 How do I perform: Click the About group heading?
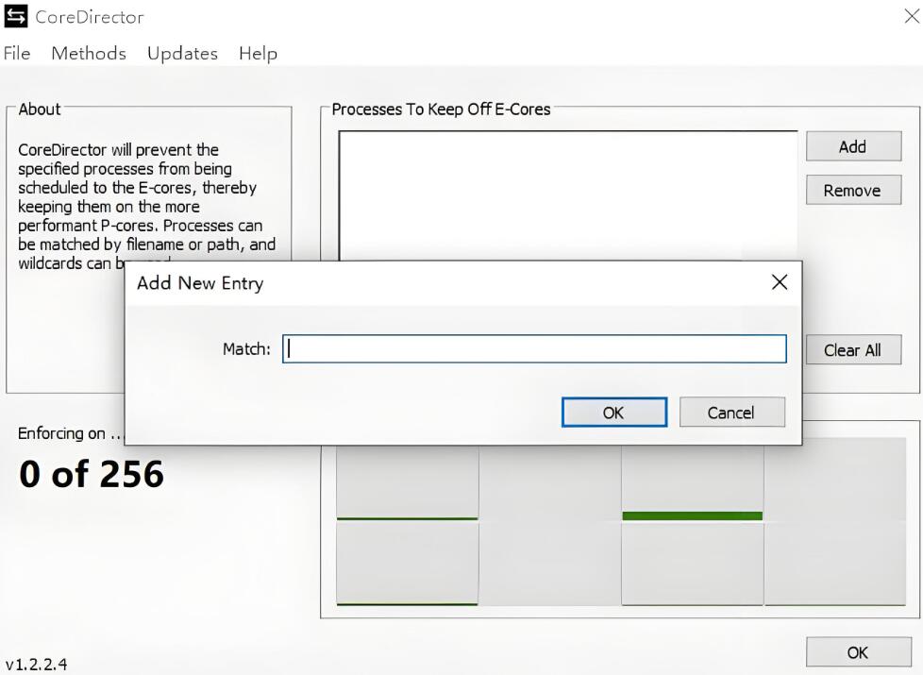pos(40,109)
